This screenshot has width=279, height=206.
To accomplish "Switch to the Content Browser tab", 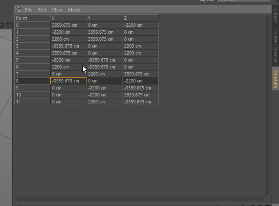I will tap(275, 46).
